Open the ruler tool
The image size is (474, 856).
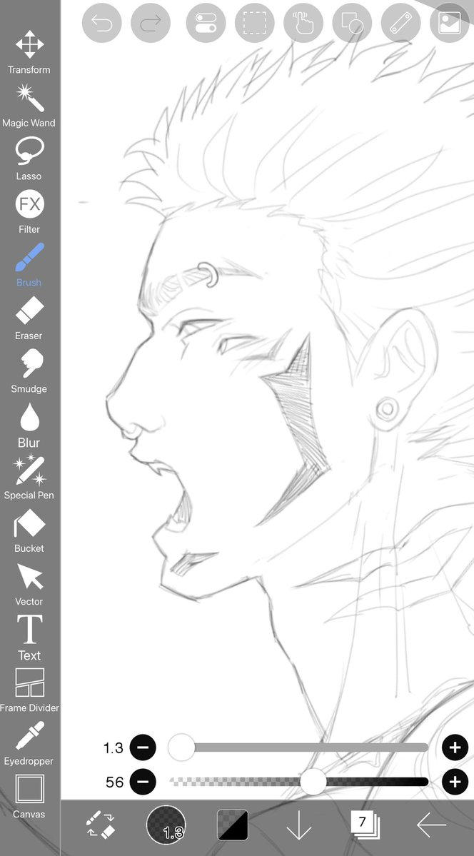coord(400,23)
